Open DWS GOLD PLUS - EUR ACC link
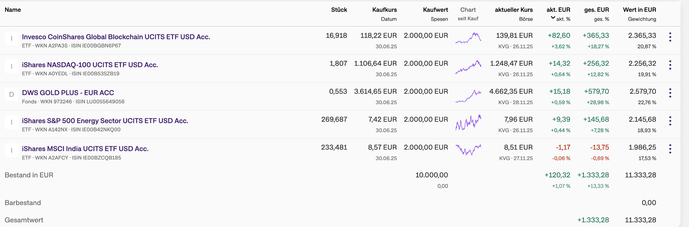 68,93
